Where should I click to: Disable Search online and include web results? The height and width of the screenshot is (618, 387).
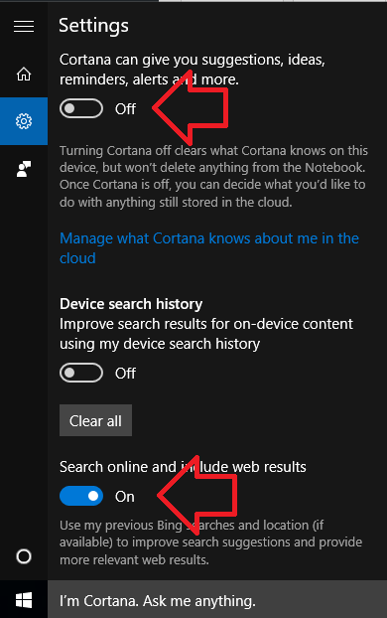[x=81, y=496]
